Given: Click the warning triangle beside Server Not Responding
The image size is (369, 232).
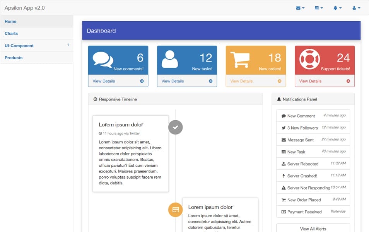Looking at the screenshot, I should [x=284, y=188].
